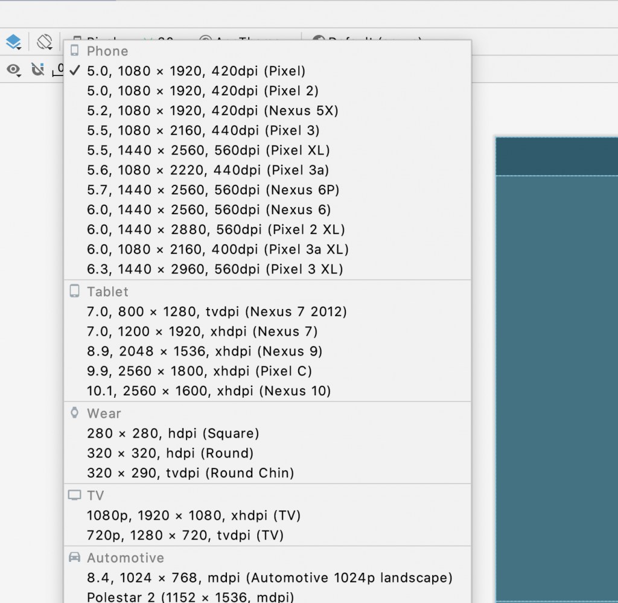Viewport: 618px width, 603px height.
Task: Select the Pixel 3 device entry
Action: [267, 130]
